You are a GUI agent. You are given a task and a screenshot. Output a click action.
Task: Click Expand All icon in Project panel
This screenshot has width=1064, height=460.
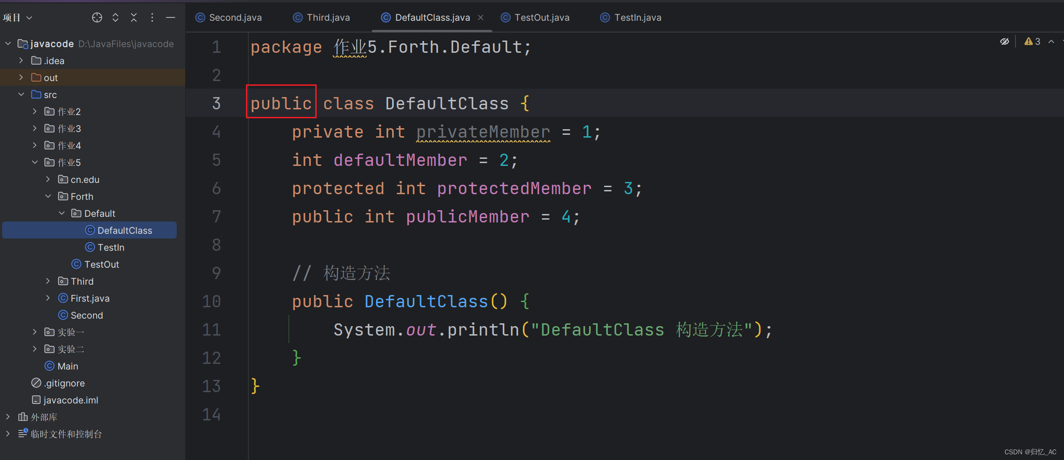pyautogui.click(x=115, y=17)
